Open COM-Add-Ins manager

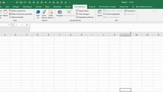[x=51, y=14]
